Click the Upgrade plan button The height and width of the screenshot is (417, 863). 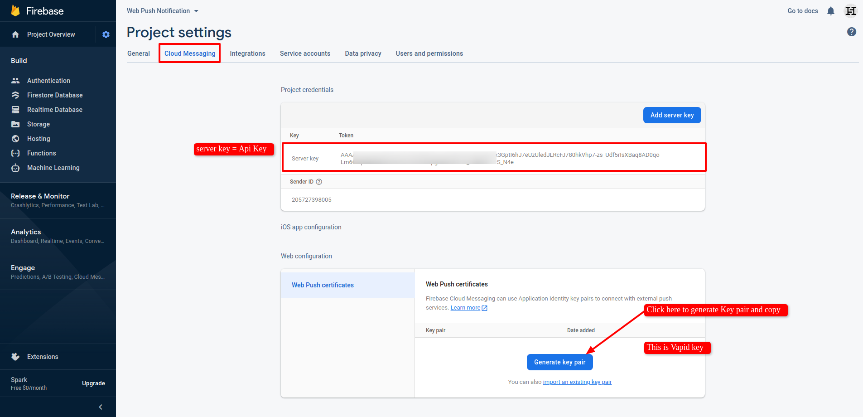tap(93, 383)
